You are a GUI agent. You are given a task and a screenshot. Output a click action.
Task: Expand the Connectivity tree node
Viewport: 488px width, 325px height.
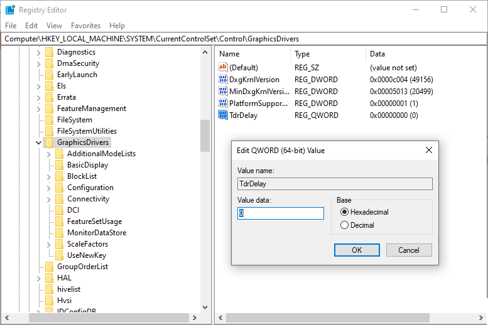[x=48, y=199]
